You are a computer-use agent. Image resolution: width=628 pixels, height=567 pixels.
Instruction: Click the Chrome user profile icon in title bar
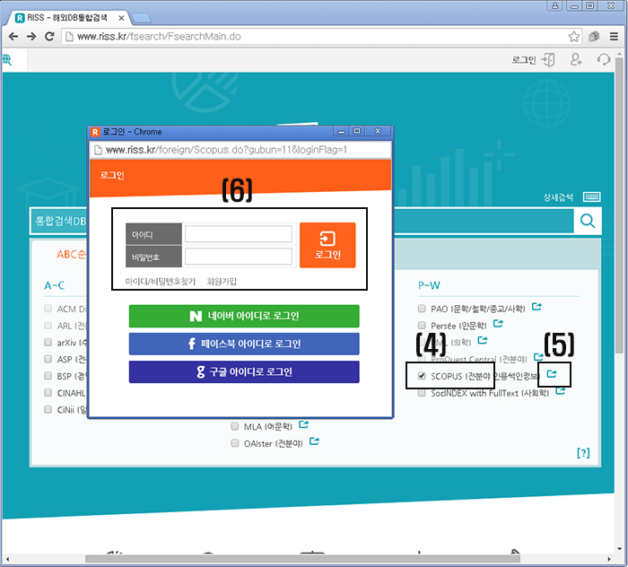click(x=555, y=5)
